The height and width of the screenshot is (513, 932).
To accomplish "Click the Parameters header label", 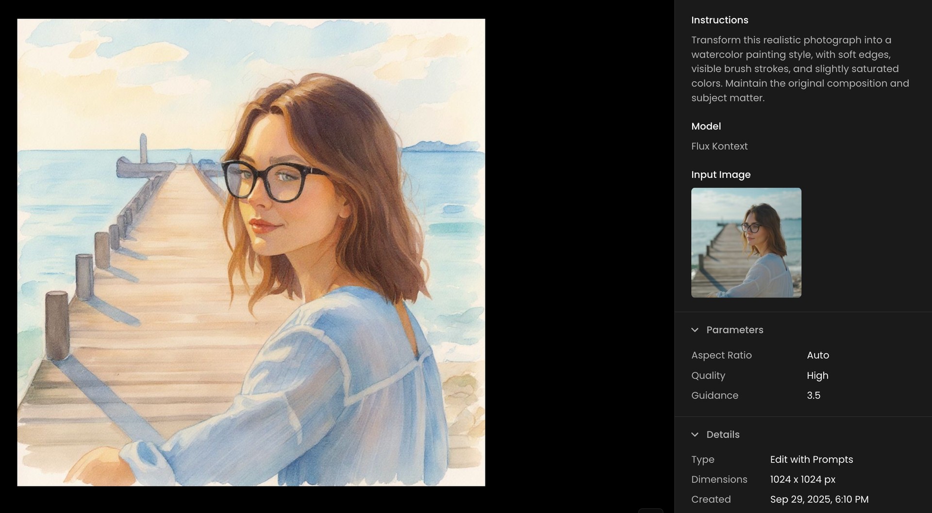I will [x=735, y=330].
